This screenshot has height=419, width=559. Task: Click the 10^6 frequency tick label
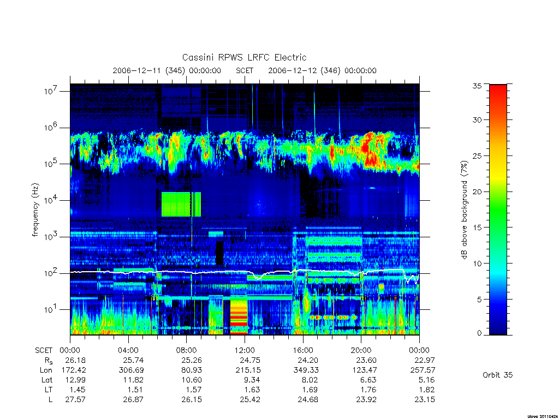click(x=51, y=127)
